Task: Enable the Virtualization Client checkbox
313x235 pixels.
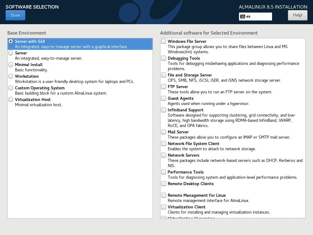Action: pyautogui.click(x=164, y=207)
